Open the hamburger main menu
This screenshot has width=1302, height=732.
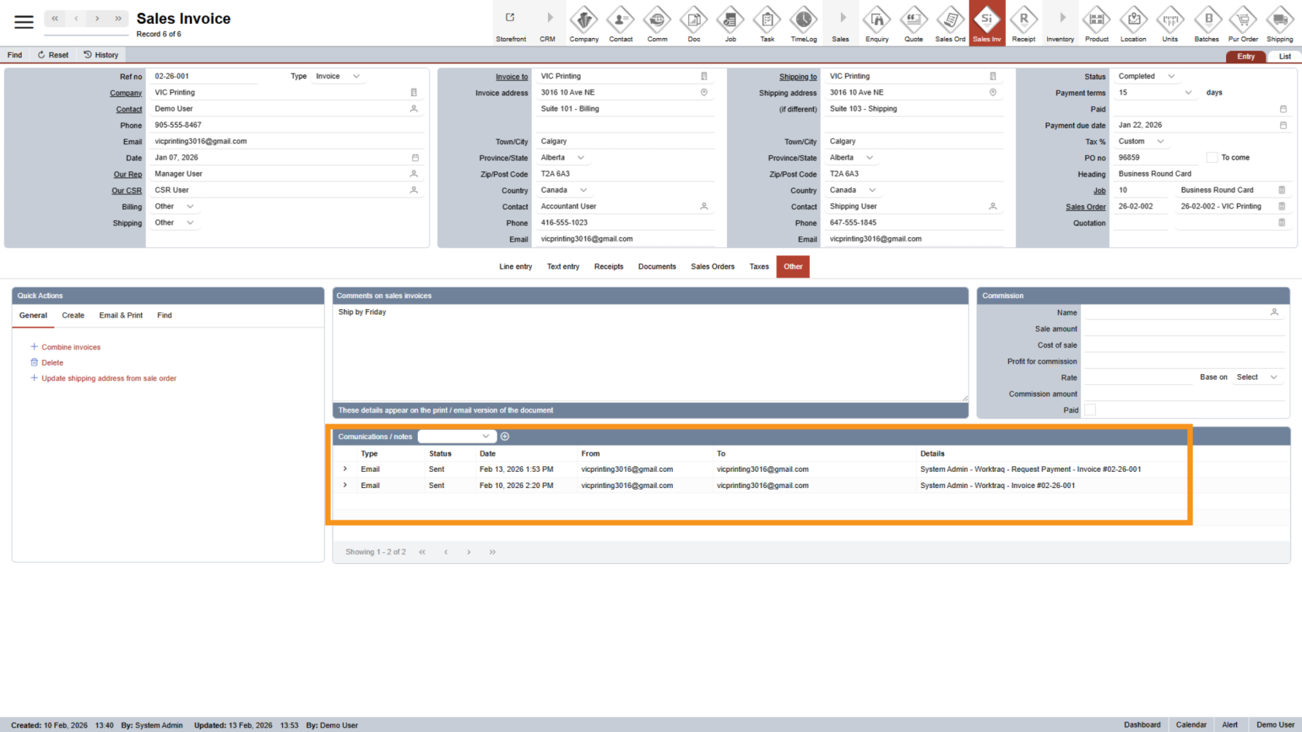click(x=24, y=22)
